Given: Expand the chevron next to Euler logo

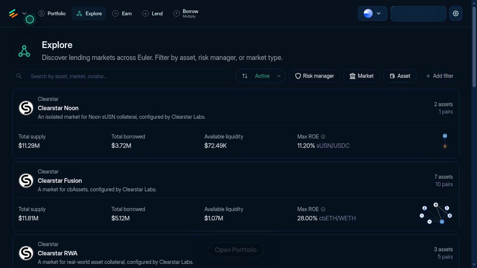Looking at the screenshot, I should pos(24,13).
